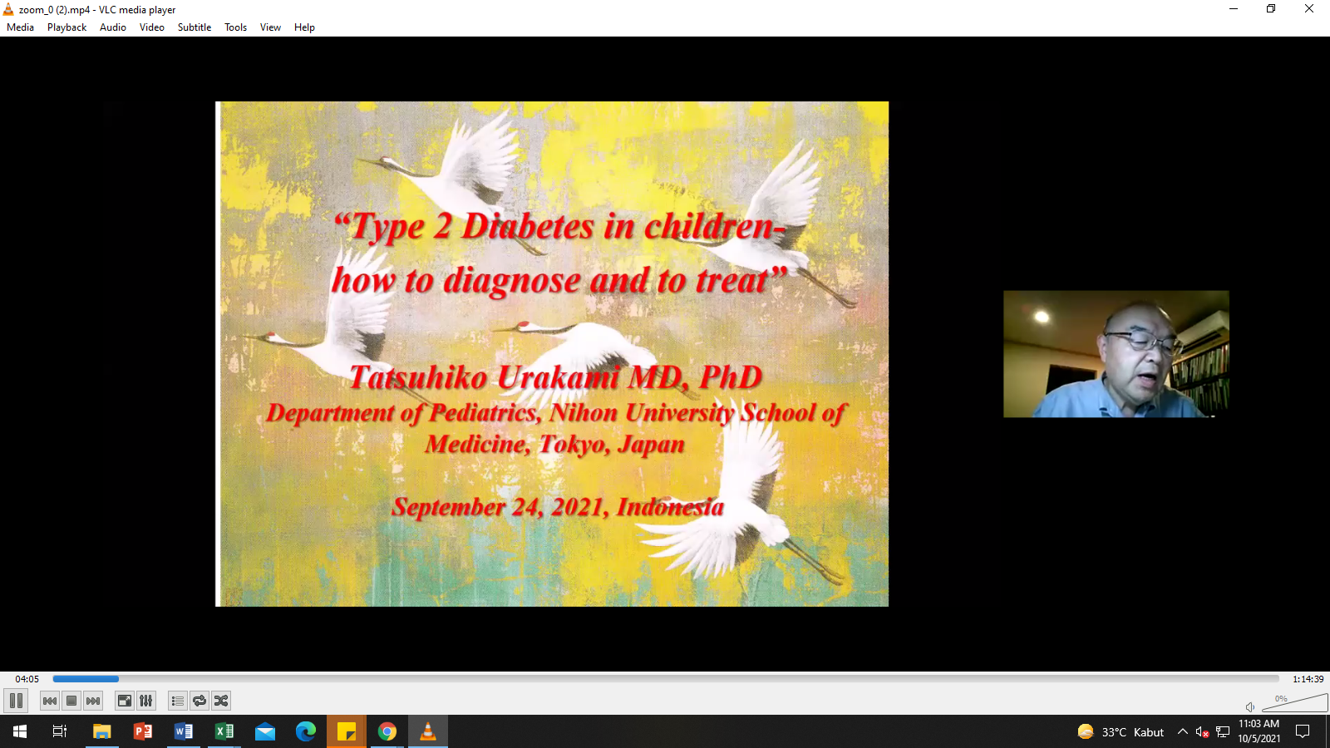Expand the Subtitle menu
Screen dimensions: 1330x748
(194, 27)
